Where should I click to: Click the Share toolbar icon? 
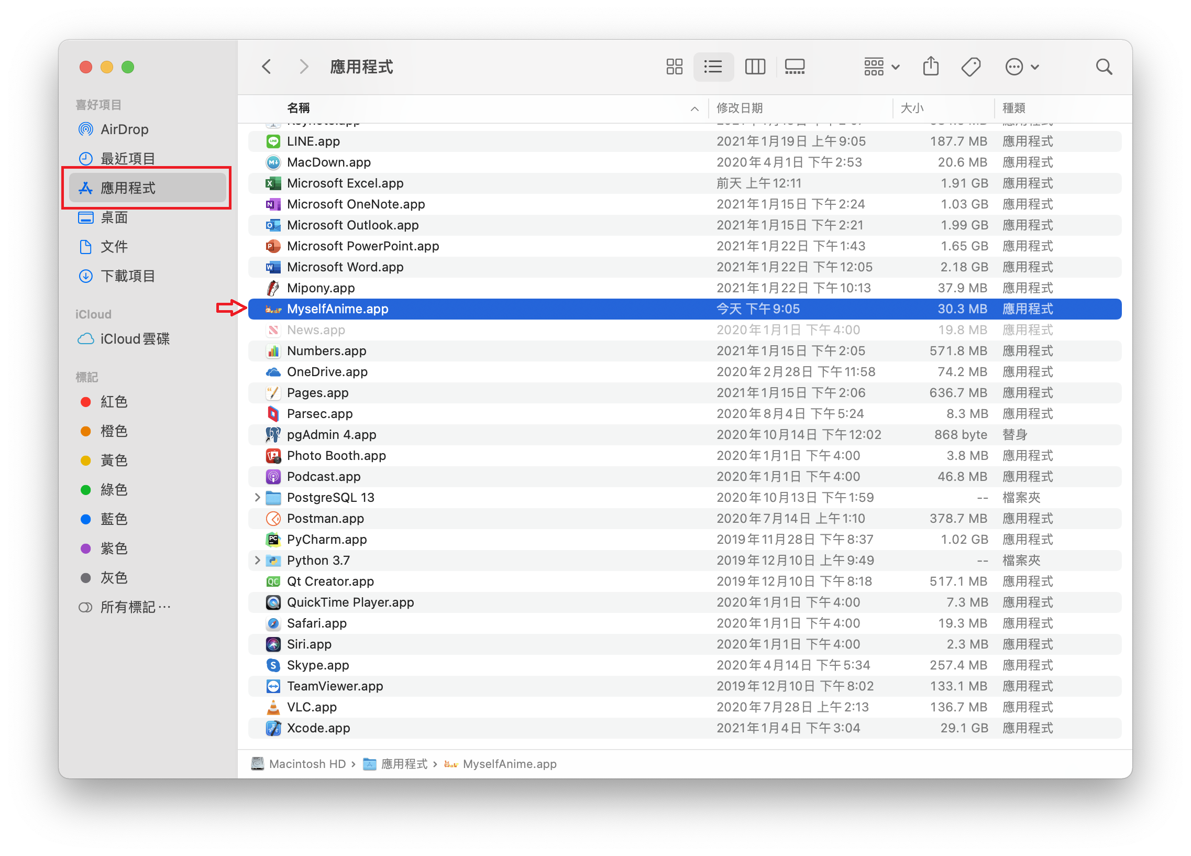931,67
